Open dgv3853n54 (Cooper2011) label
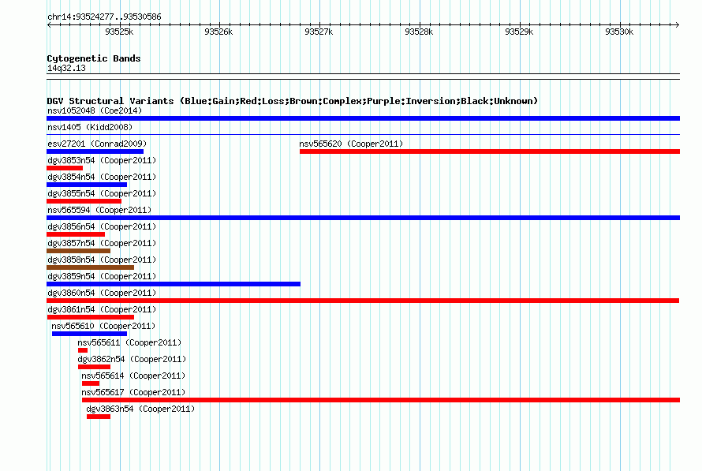Image resolution: width=702 pixels, height=471 pixels. click(102, 160)
